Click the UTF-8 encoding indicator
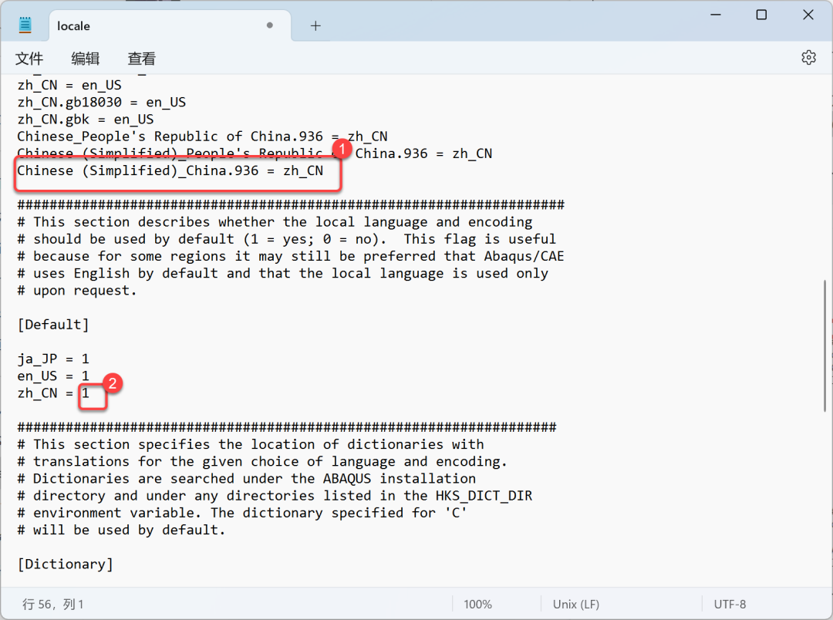 point(730,604)
